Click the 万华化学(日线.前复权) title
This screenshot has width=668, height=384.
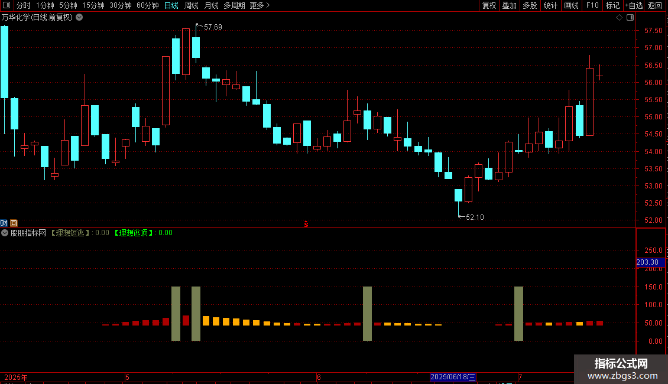click(x=37, y=18)
